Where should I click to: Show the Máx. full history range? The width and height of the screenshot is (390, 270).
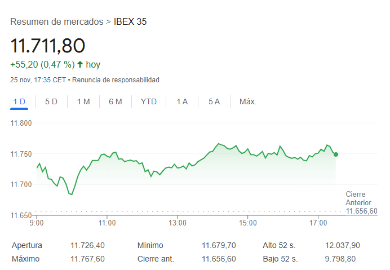click(x=248, y=101)
